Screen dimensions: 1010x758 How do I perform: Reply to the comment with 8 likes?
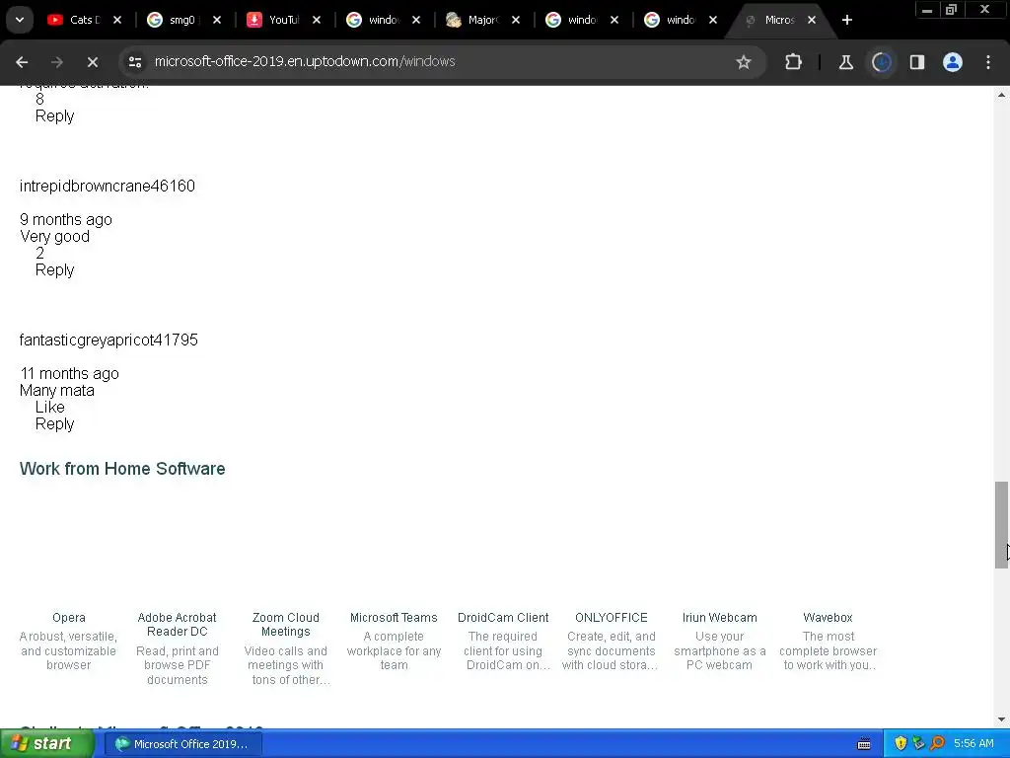point(55,116)
